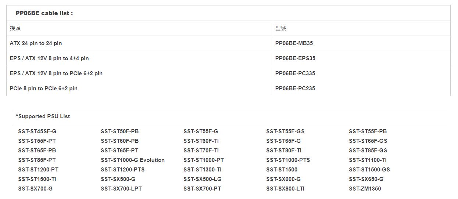The height and width of the screenshot is (199, 458).
Task: Select SST-ST55F-GS PSU model
Action: click(x=285, y=131)
